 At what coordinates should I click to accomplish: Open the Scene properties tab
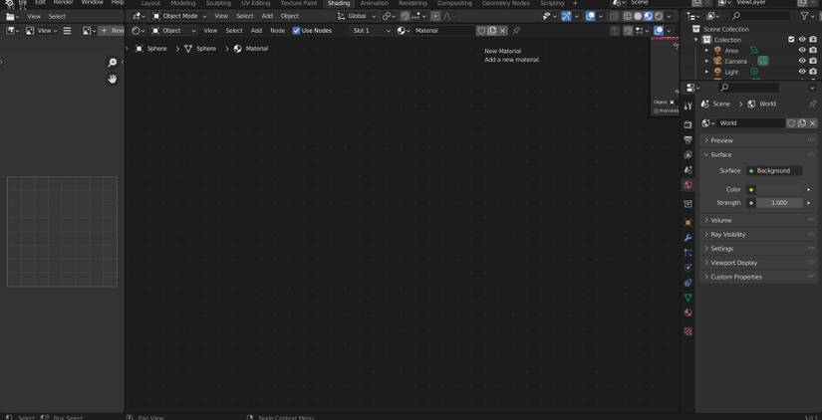tap(687, 169)
